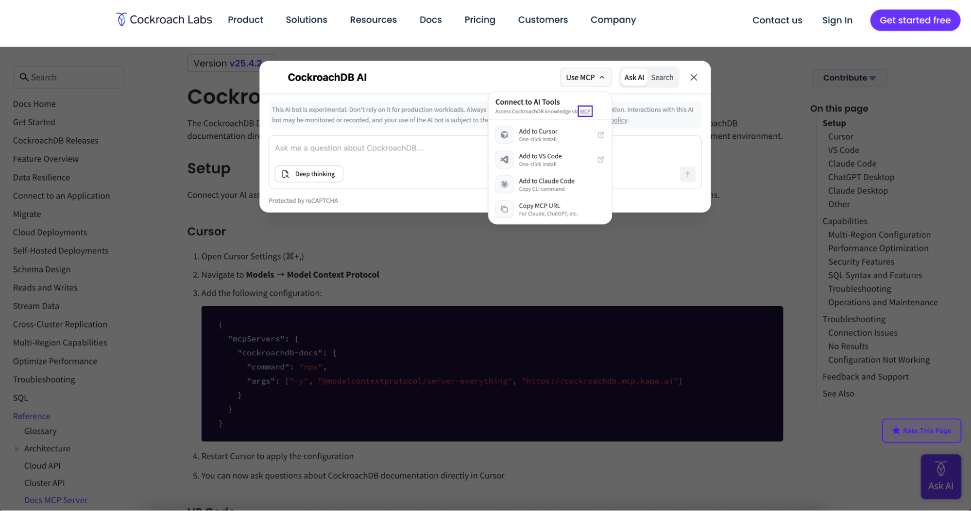This screenshot has height=511, width=971.
Task: Open Cross-Cluster Replication in the sidebar
Action: [x=60, y=325]
